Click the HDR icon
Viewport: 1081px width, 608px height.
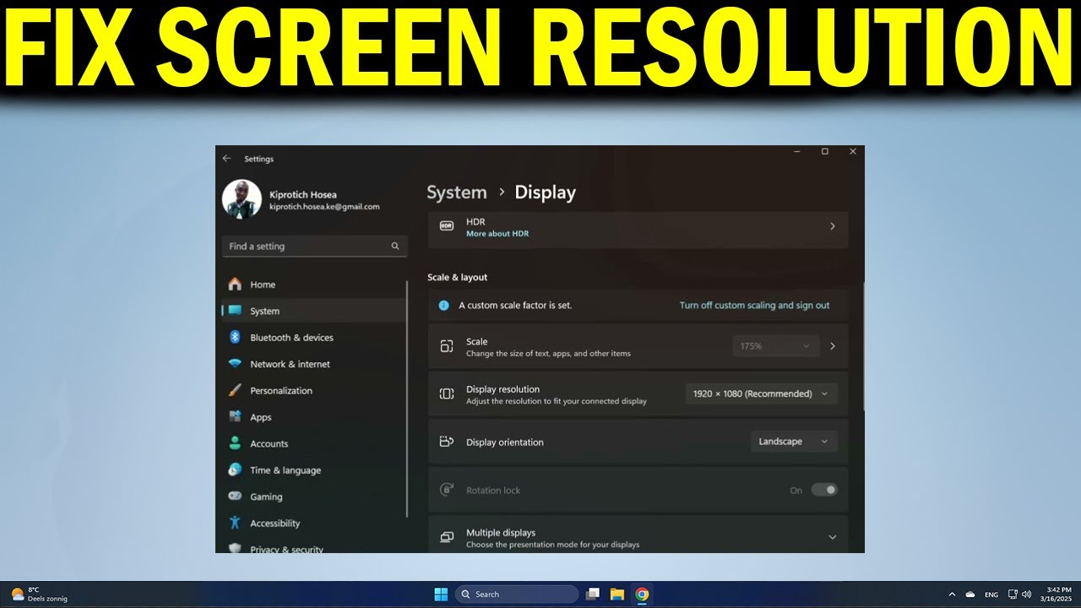pyautogui.click(x=447, y=226)
